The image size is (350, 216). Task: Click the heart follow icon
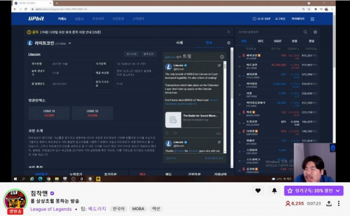click(258, 190)
